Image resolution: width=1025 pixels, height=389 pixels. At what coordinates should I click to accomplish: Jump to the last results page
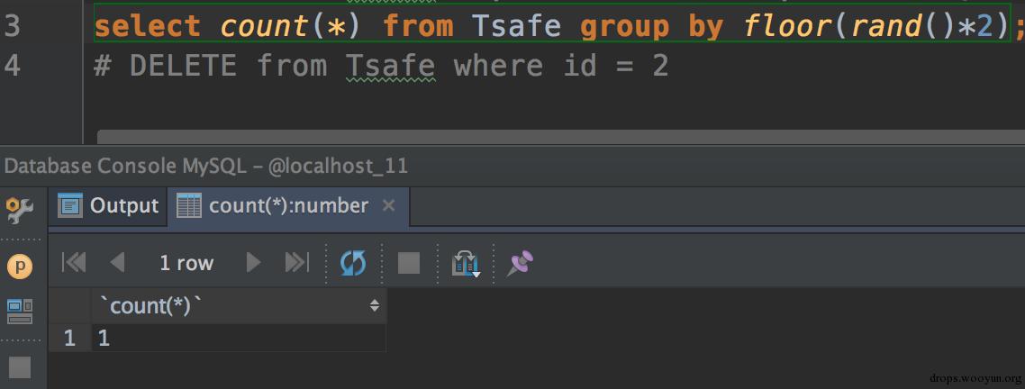click(296, 263)
